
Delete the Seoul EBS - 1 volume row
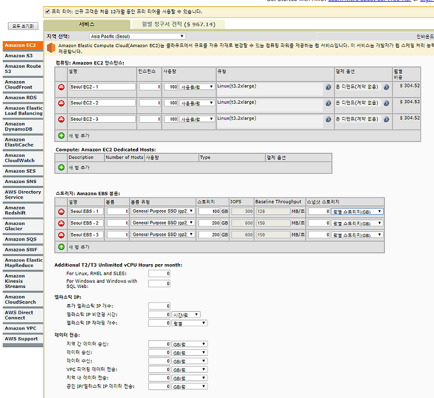click(x=61, y=212)
